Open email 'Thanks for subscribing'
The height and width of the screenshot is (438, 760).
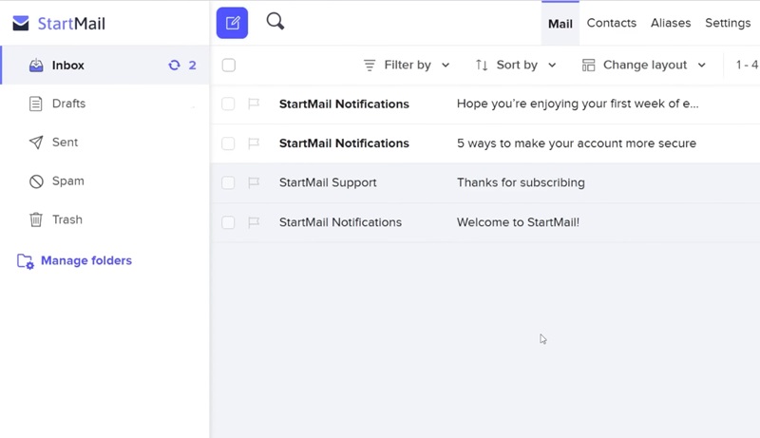coord(521,182)
